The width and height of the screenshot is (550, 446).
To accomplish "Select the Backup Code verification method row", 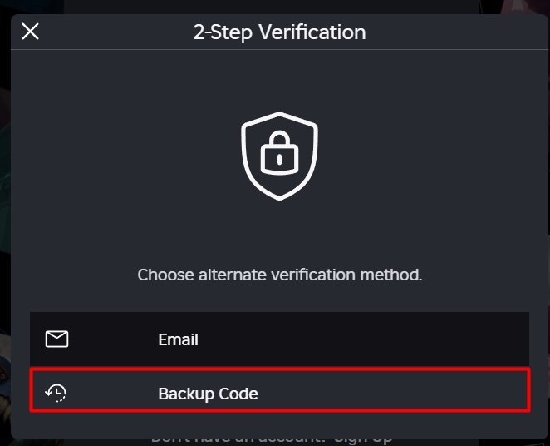I will click(279, 390).
